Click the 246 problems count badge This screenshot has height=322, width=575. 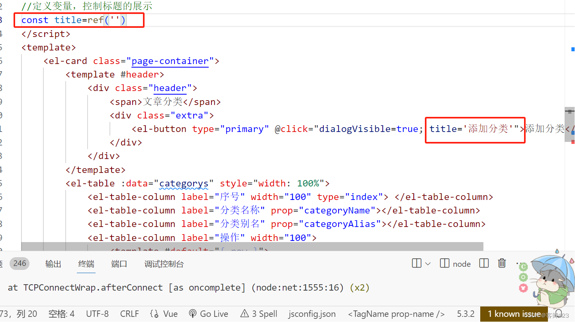click(x=20, y=263)
